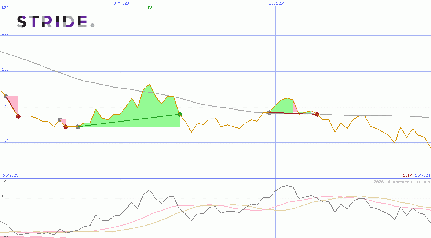The image size is (431, 238).
Task: Click the grey marker on the 1.01.24 vertical line
Action: coord(269,112)
